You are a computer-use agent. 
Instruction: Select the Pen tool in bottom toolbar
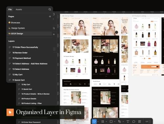[x=119, y=121]
